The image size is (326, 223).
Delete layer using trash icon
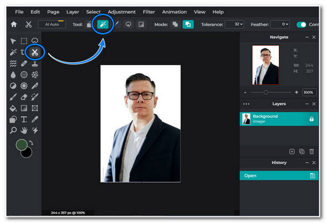(x=312, y=151)
